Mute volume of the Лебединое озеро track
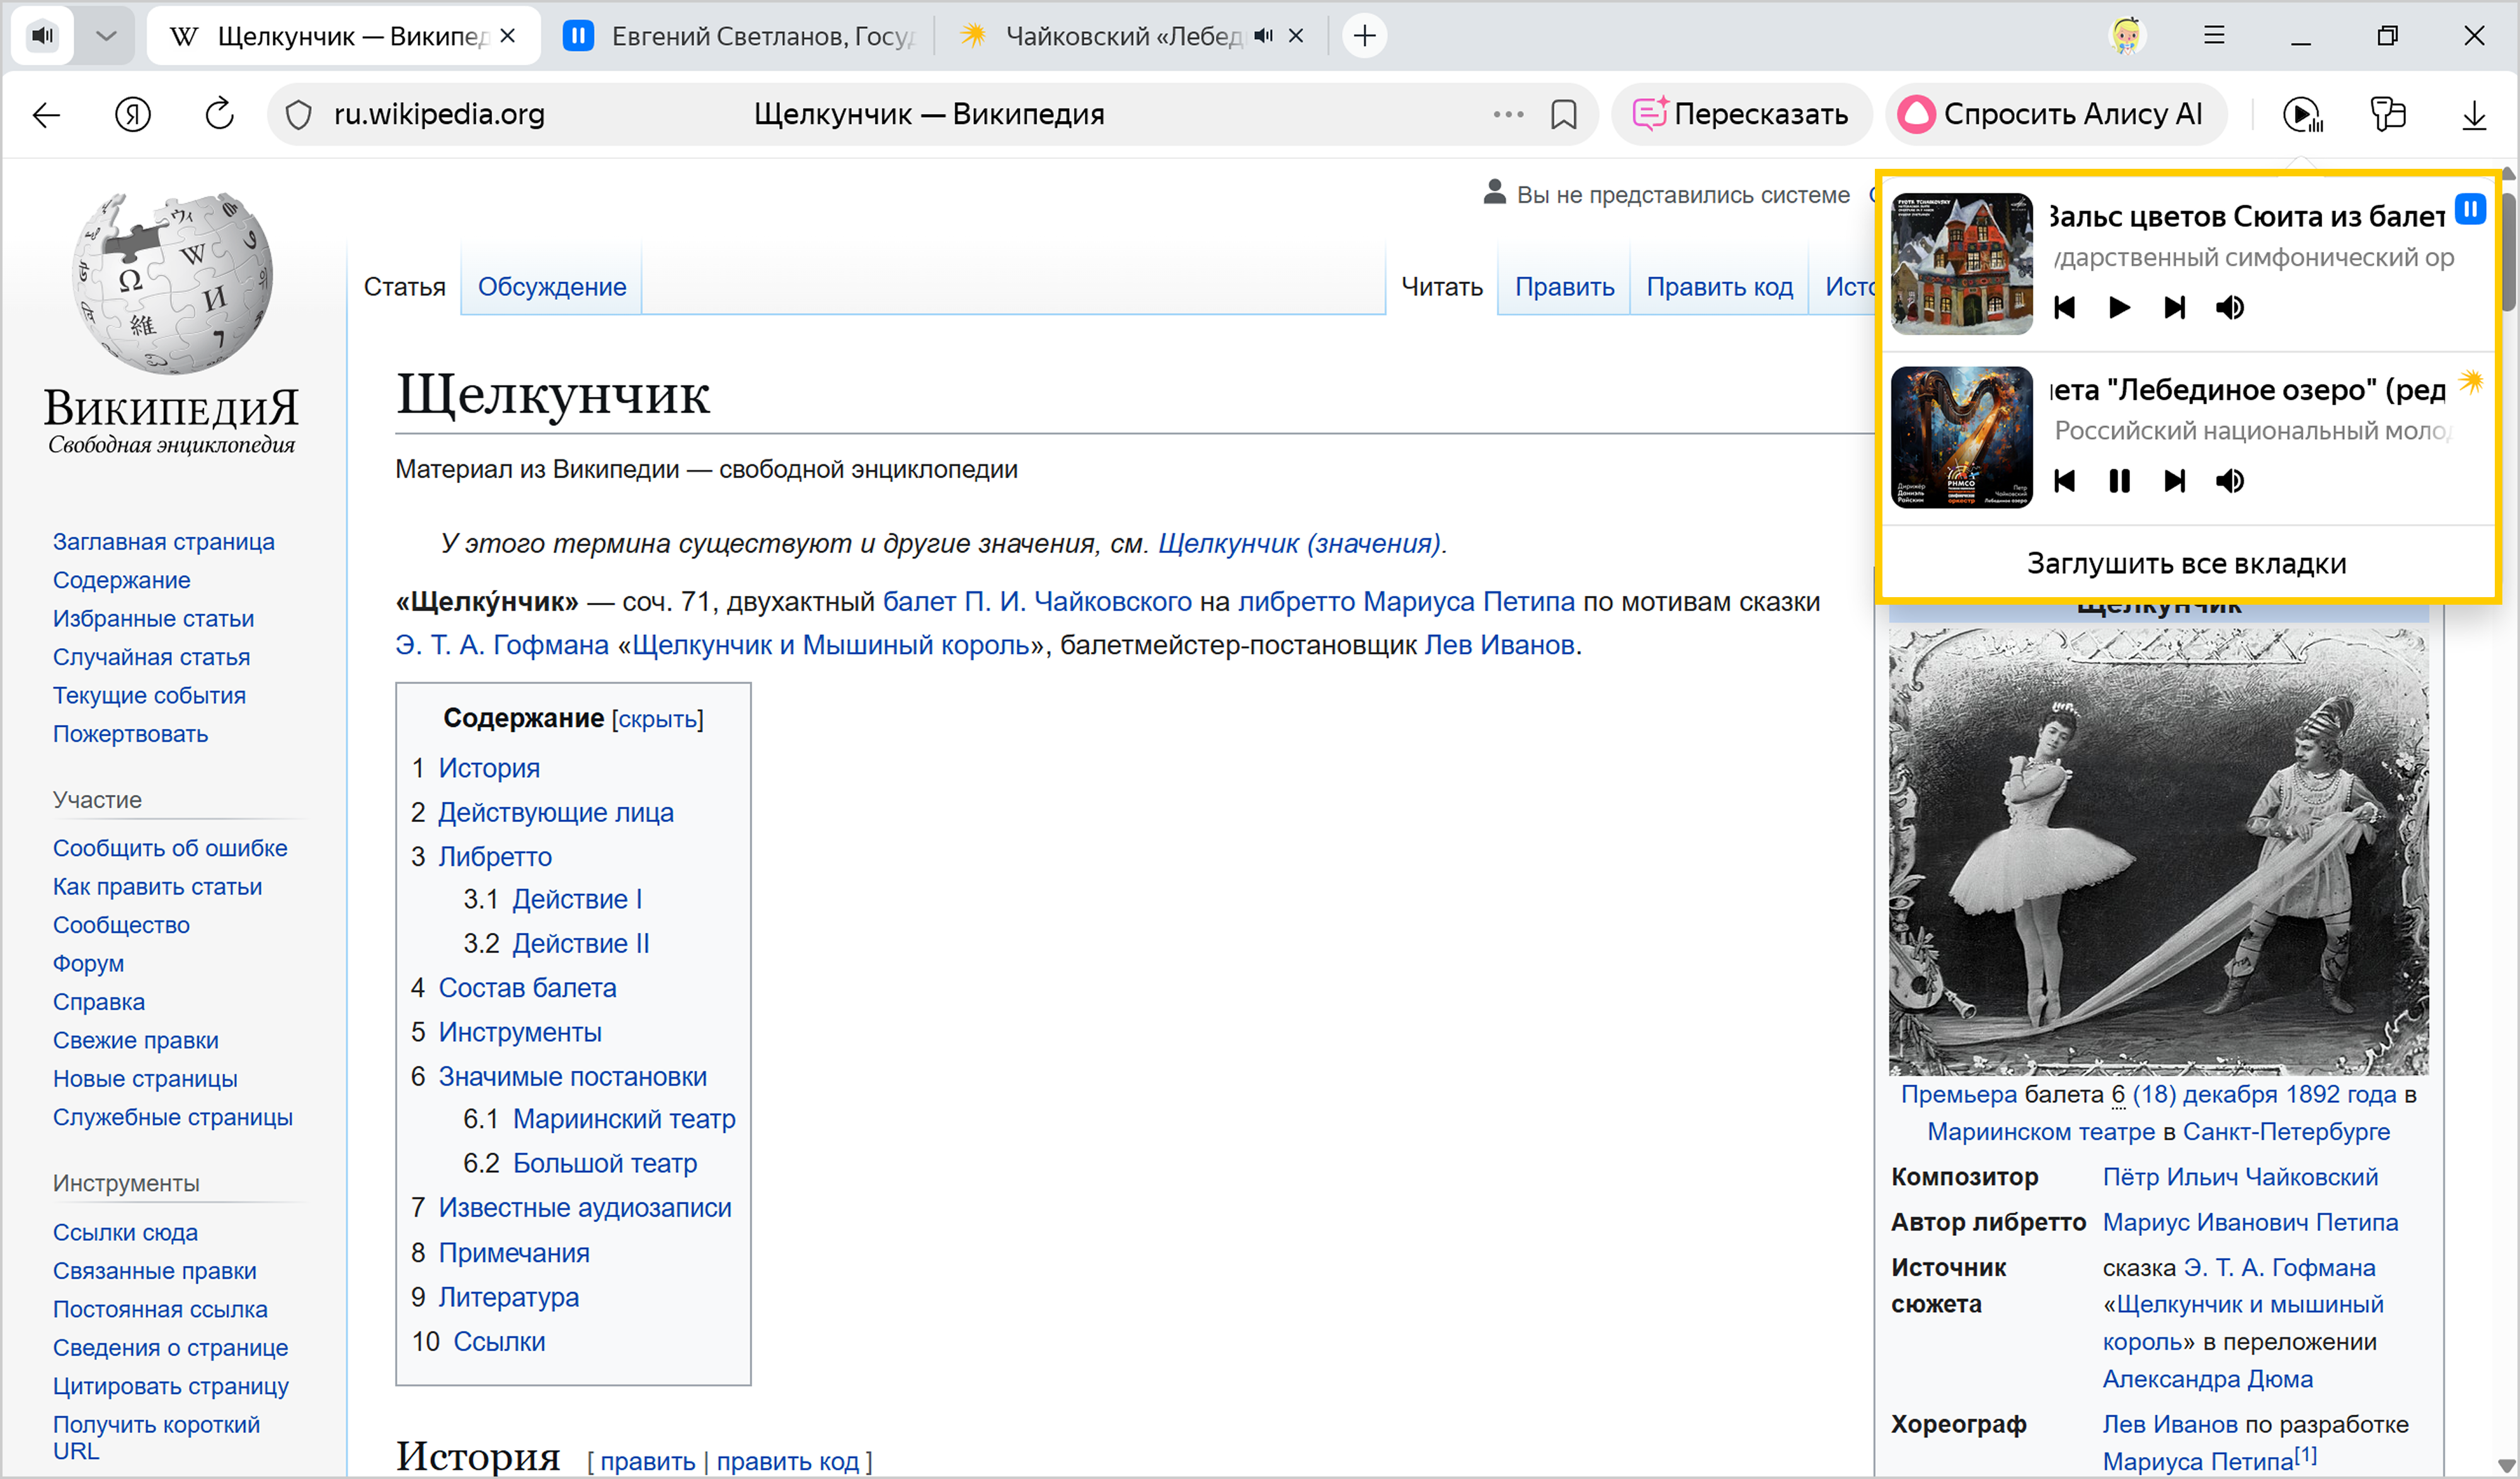2520x1479 pixels. pyautogui.click(x=2229, y=481)
